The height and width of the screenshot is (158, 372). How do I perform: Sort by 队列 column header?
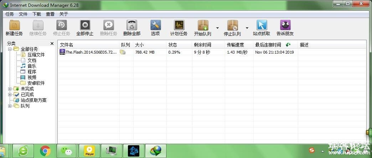(126, 45)
